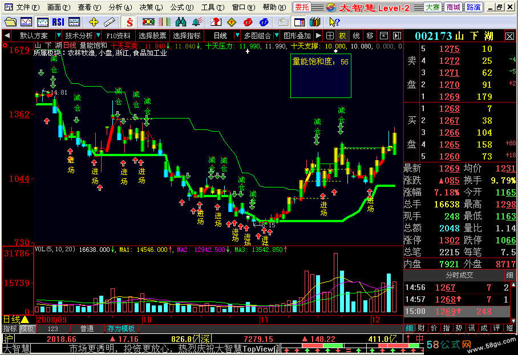The image size is (518, 355).
Task: Click the plus grid icon beside 权
Action: click(x=330, y=36)
